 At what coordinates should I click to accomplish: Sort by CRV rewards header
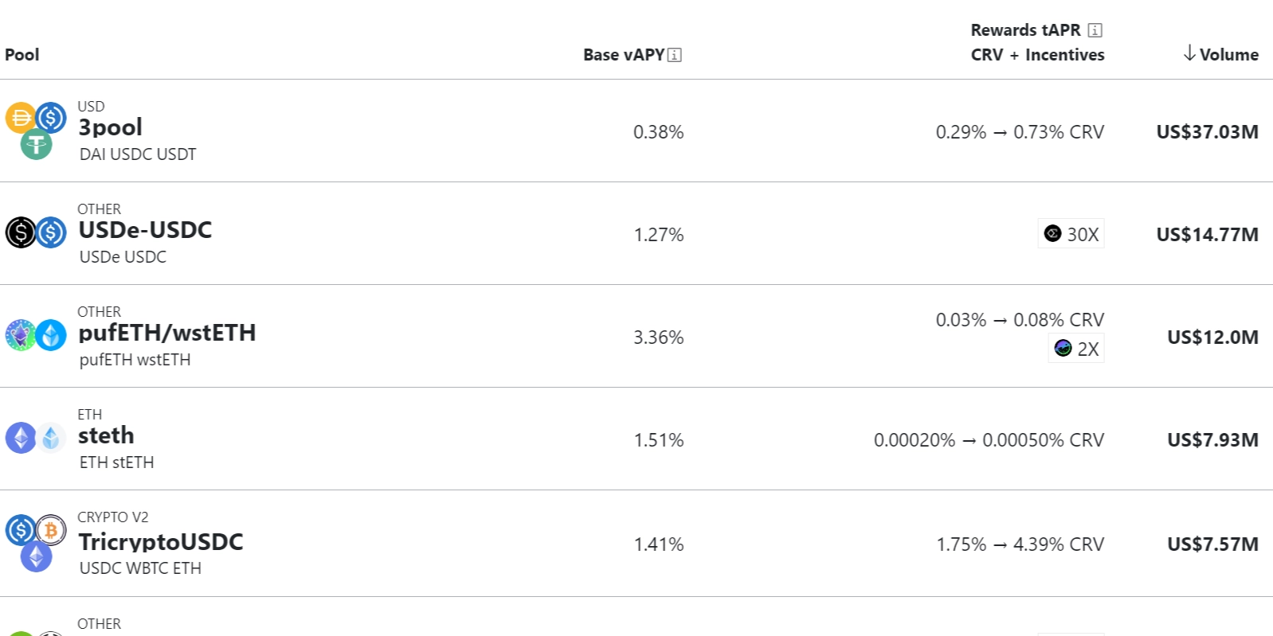(x=986, y=55)
